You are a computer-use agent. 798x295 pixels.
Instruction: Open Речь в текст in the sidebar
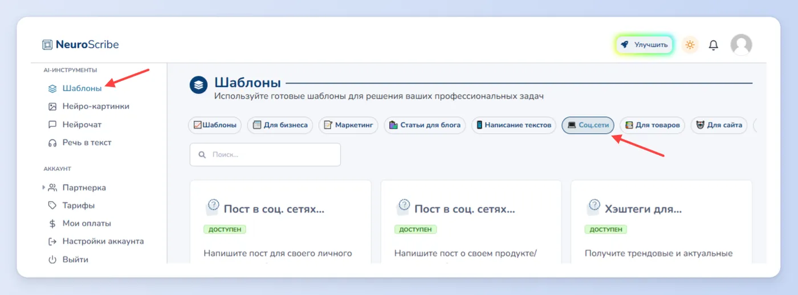[x=87, y=142]
